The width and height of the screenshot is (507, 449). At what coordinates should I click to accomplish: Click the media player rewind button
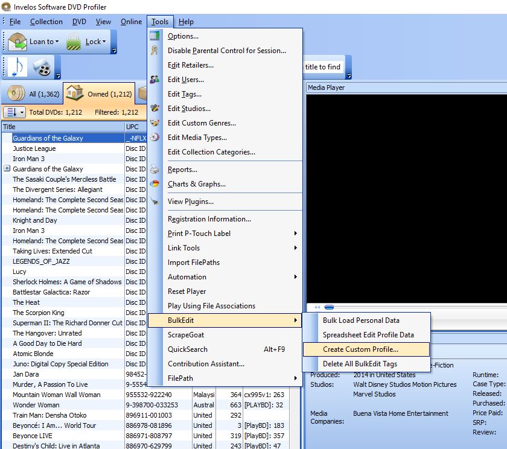click(317, 307)
